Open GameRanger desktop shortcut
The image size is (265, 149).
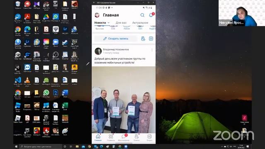tap(27, 55)
